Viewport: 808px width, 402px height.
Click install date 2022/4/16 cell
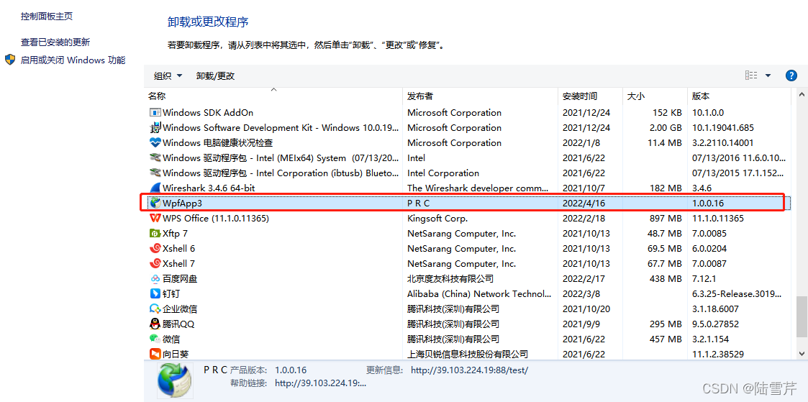tap(584, 204)
